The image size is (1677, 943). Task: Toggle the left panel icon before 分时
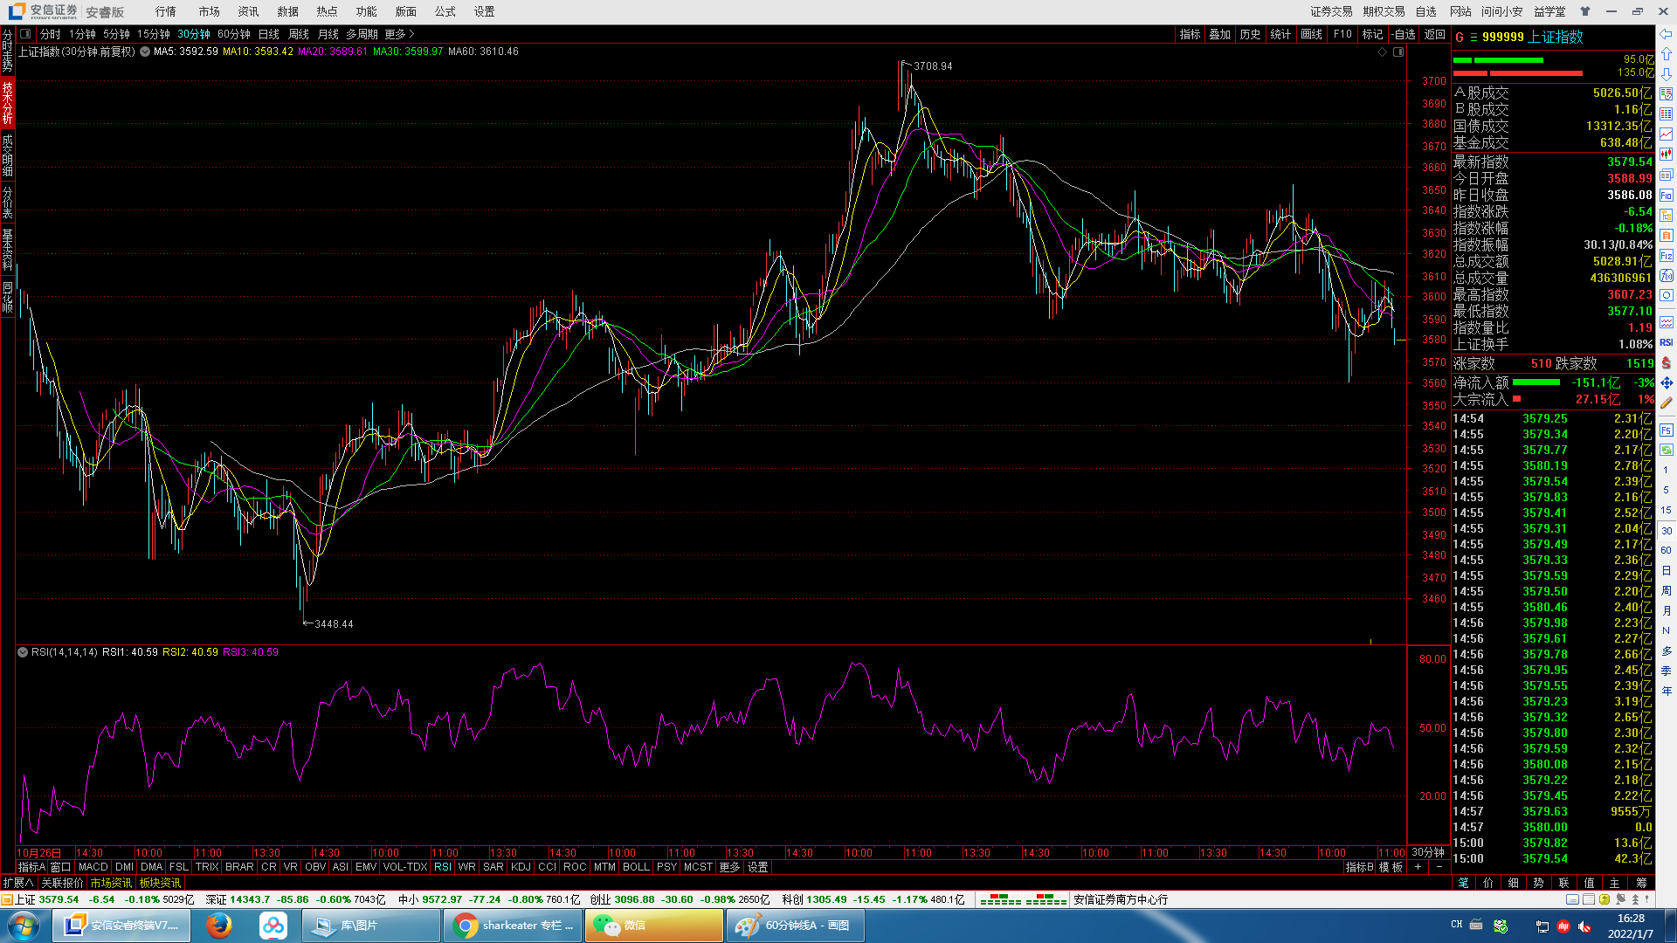point(25,34)
